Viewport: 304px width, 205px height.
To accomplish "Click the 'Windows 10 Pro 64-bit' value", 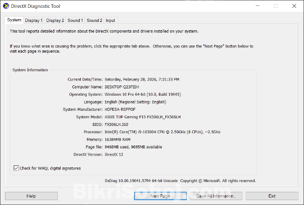I will point(125,94).
